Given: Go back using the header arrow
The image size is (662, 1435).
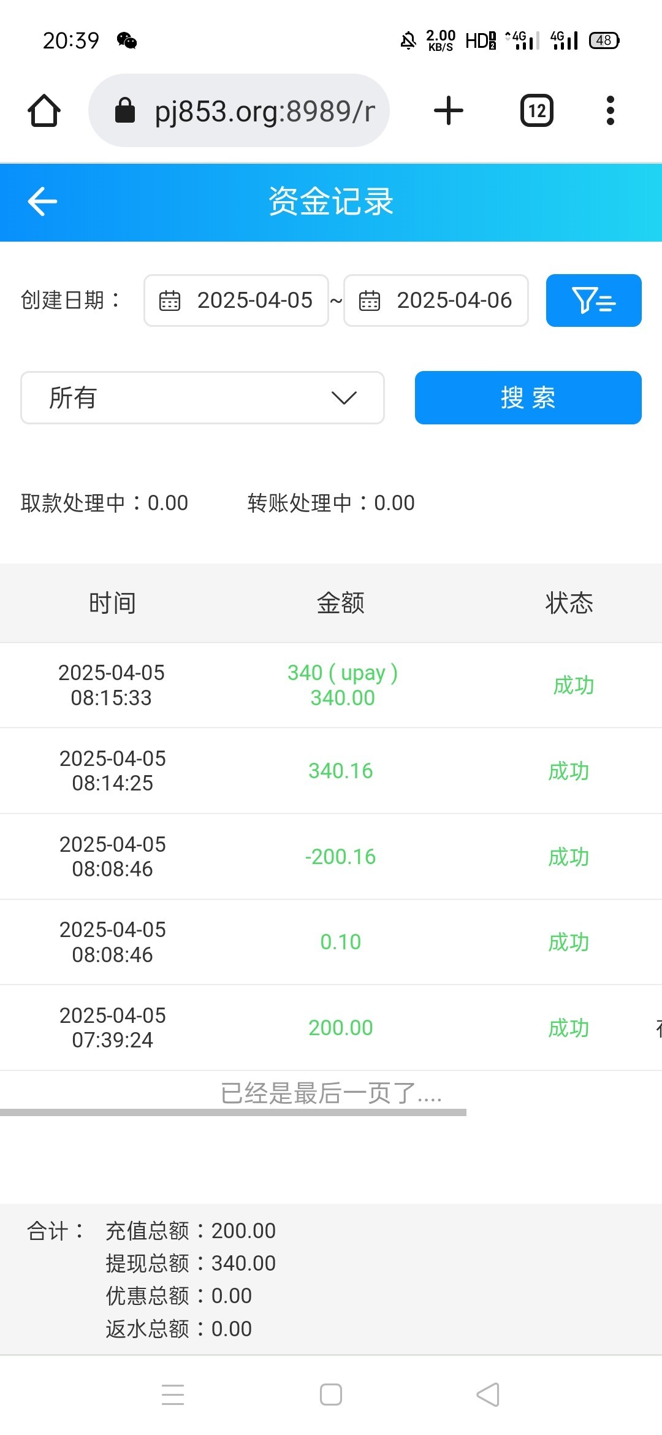Looking at the screenshot, I should [x=42, y=201].
